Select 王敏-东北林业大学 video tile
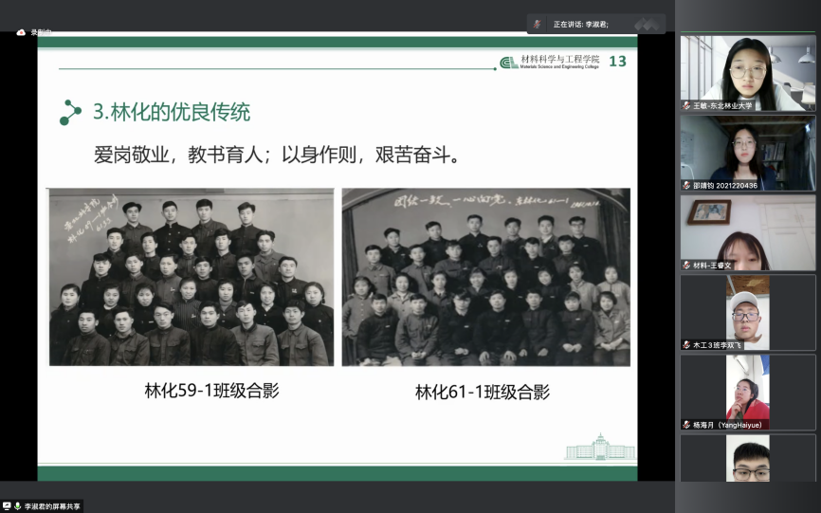The height and width of the screenshot is (513, 821). click(747, 70)
